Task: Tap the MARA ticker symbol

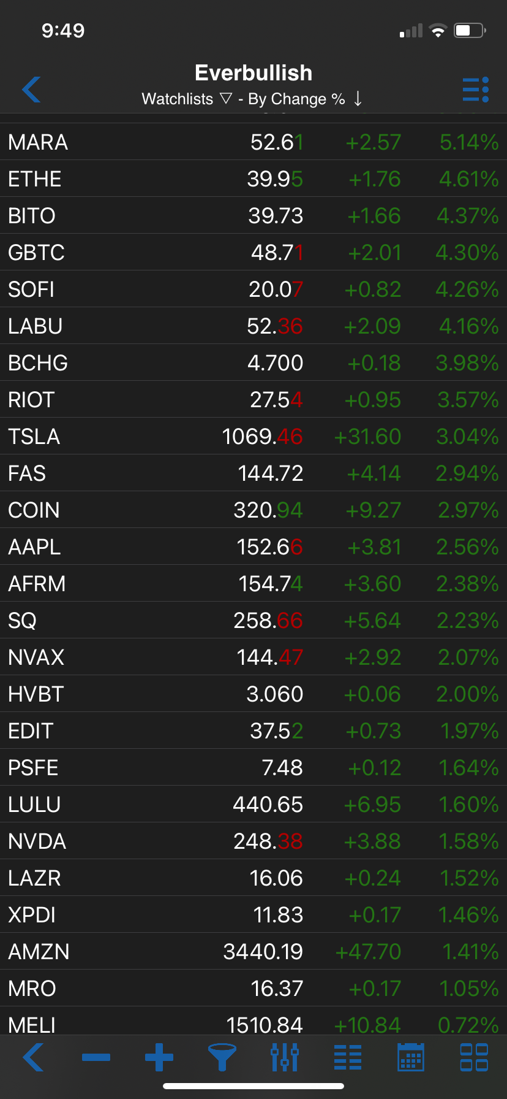Action: [x=38, y=142]
